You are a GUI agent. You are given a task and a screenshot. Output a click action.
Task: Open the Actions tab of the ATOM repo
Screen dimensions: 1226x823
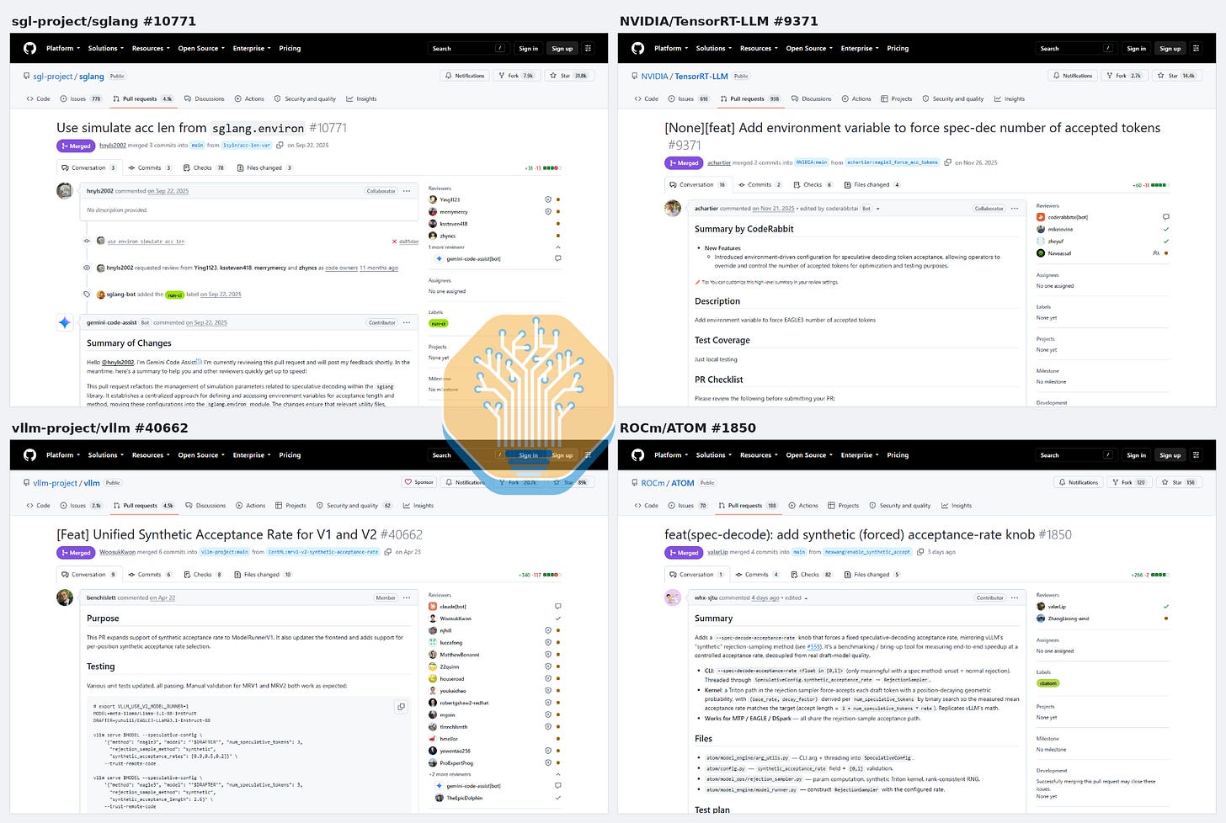(803, 506)
